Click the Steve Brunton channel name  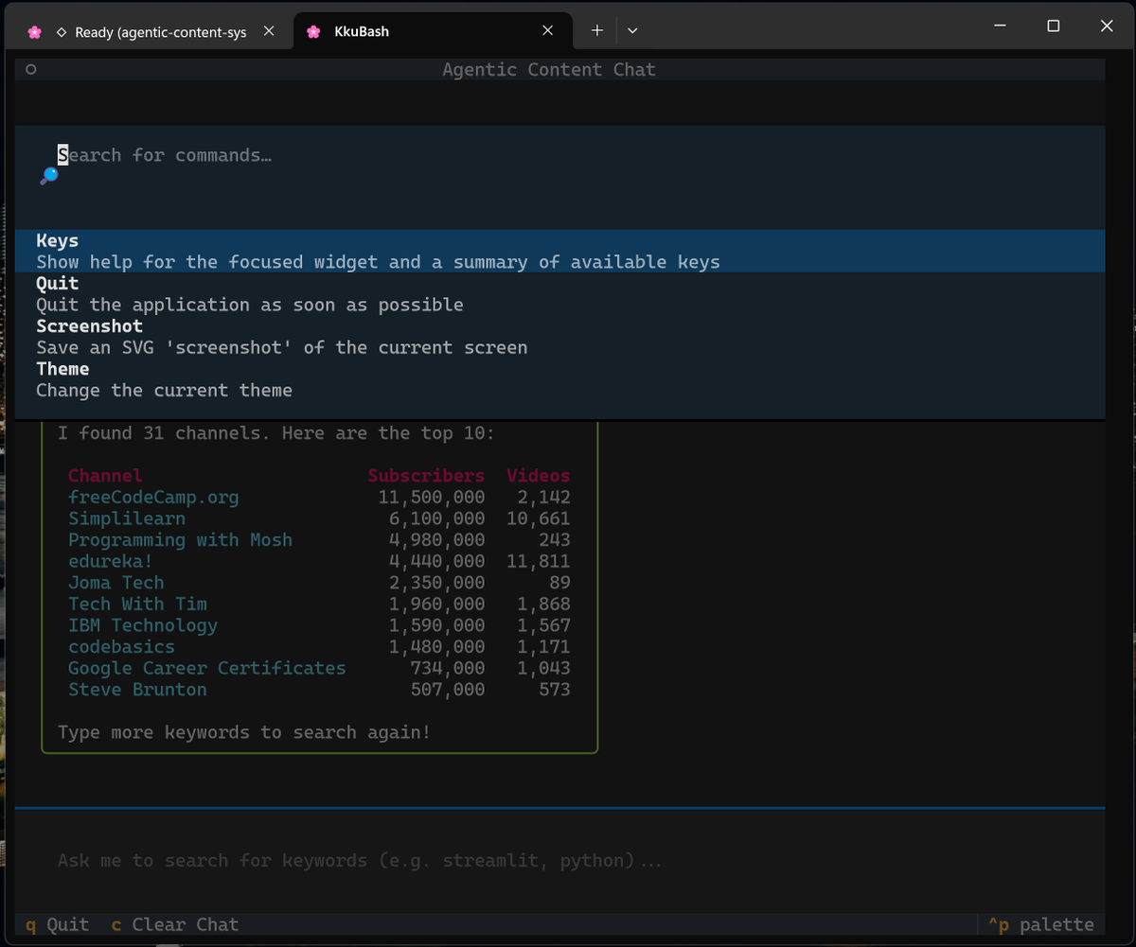point(137,690)
